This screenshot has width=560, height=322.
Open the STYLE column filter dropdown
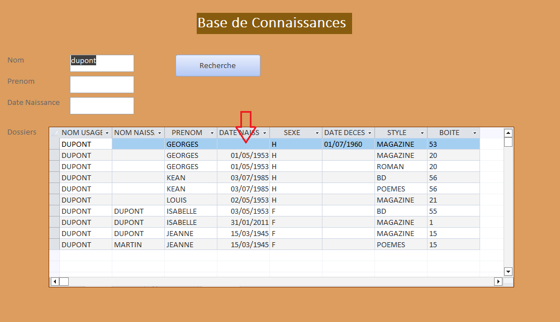[422, 133]
